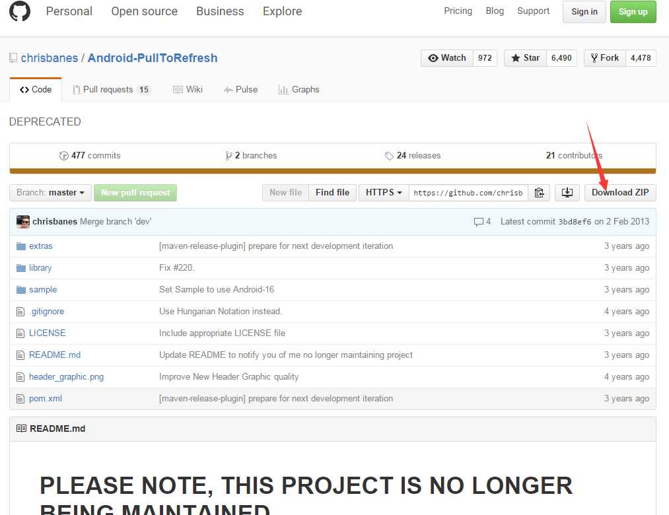Image resolution: width=669 pixels, height=515 pixels.
Task: Open the extras folder link
Action: coord(40,246)
